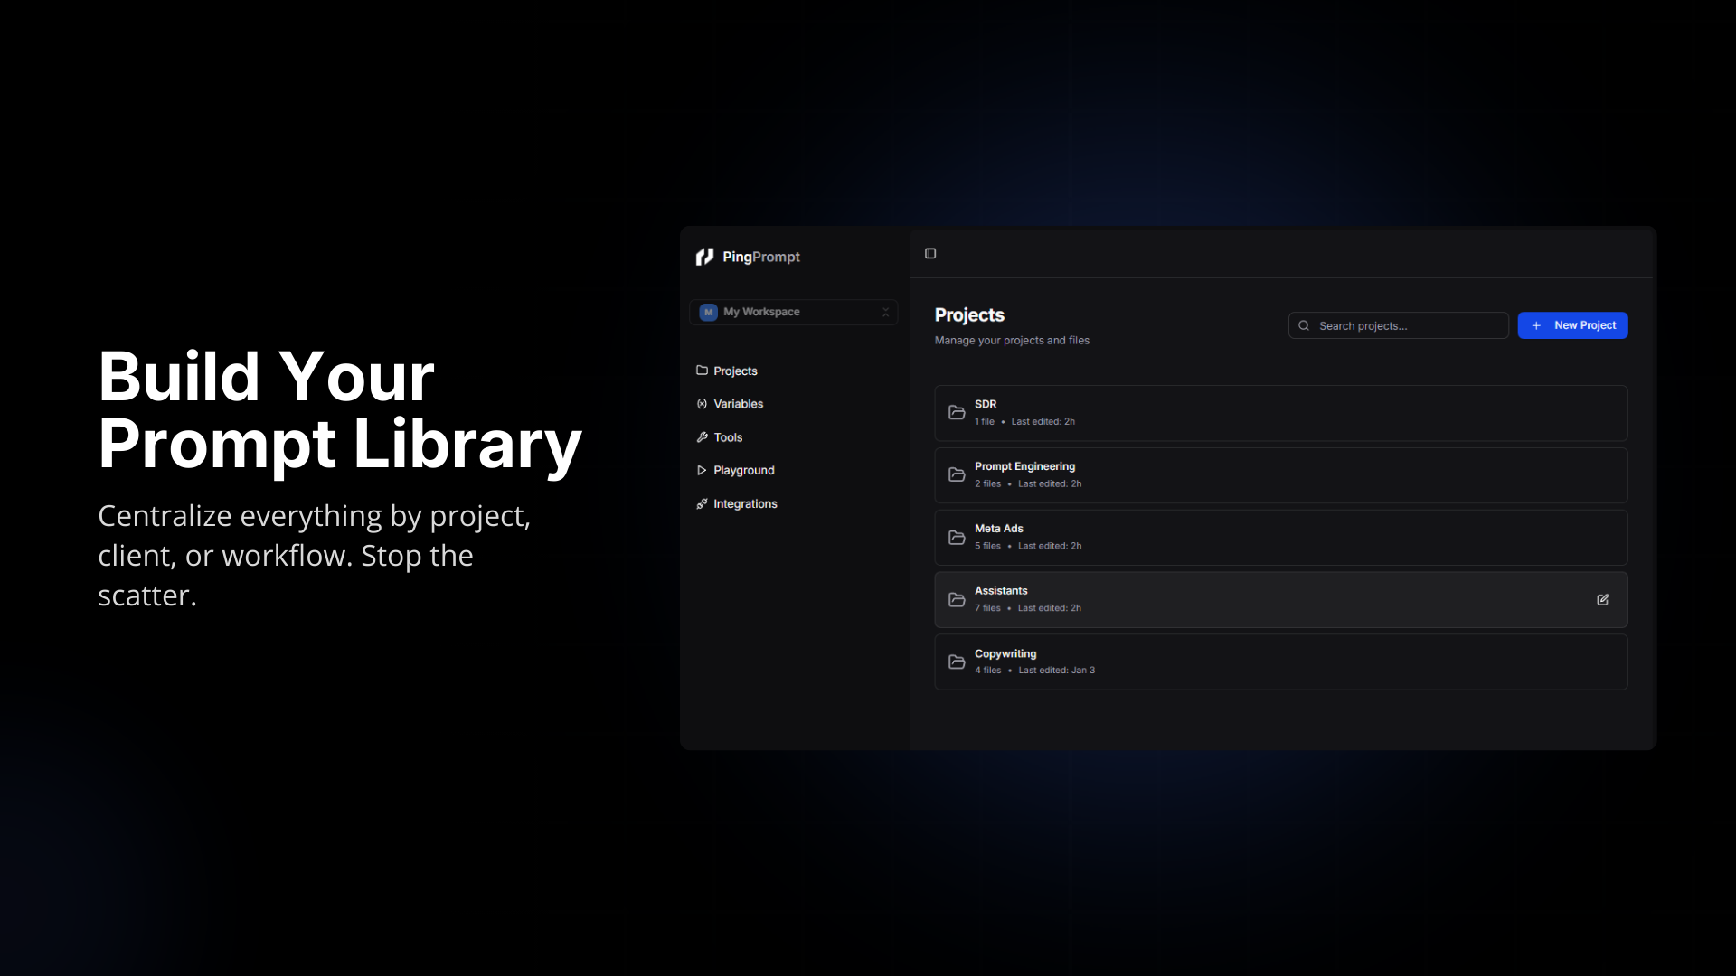Click the My Workspace avatar badge
The image size is (1736, 976).
(709, 312)
